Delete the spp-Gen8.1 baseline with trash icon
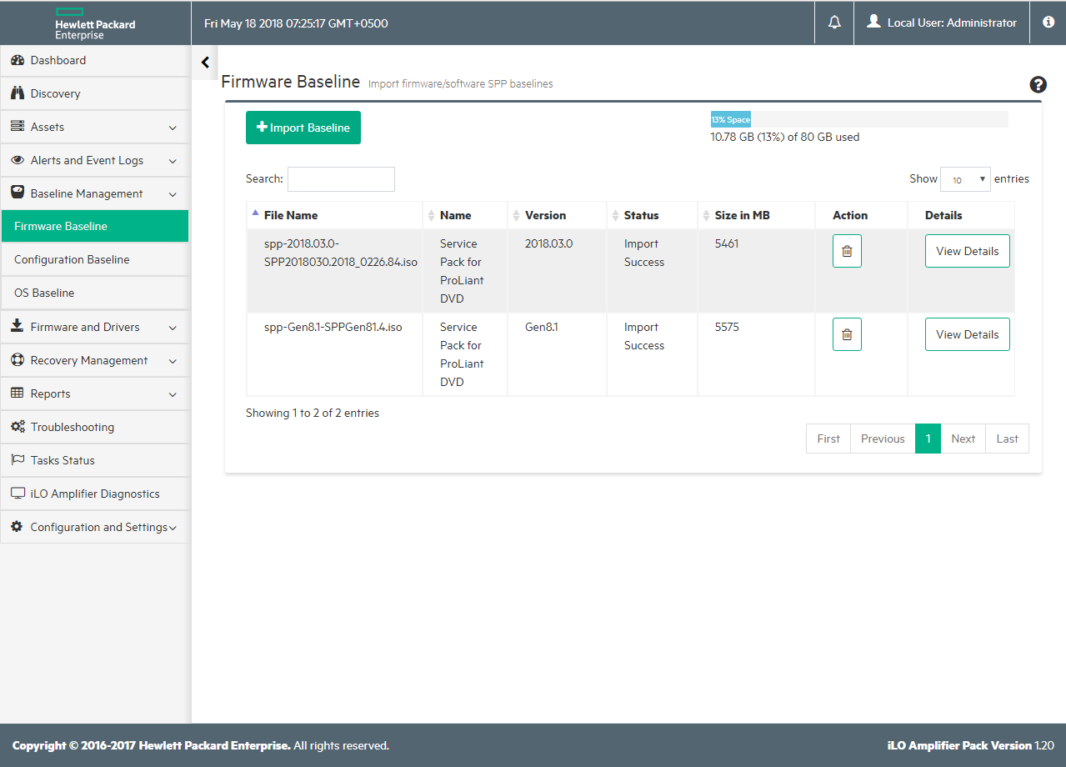 click(847, 334)
